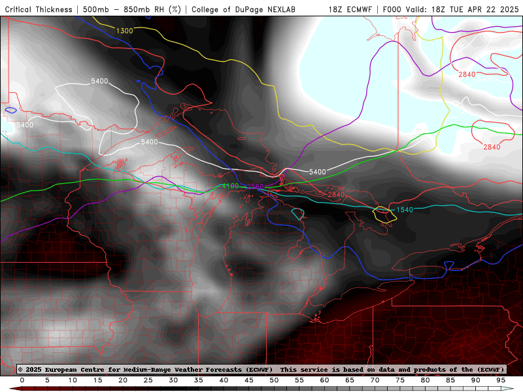Click the green "4100" contour label
Screen dimensions: 523x392
(231, 186)
